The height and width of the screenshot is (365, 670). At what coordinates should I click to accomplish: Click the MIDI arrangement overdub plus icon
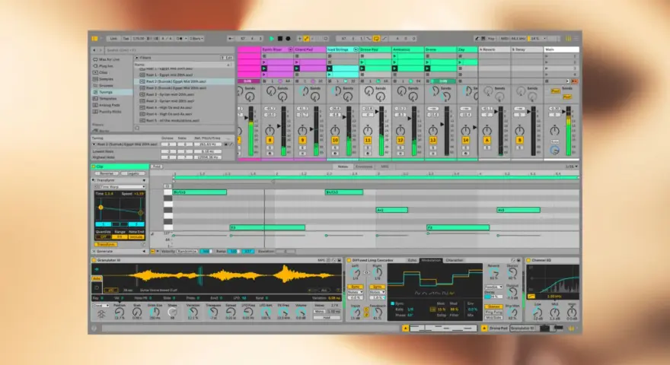pos(299,39)
